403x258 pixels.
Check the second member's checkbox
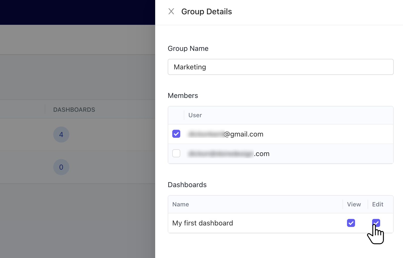point(176,153)
